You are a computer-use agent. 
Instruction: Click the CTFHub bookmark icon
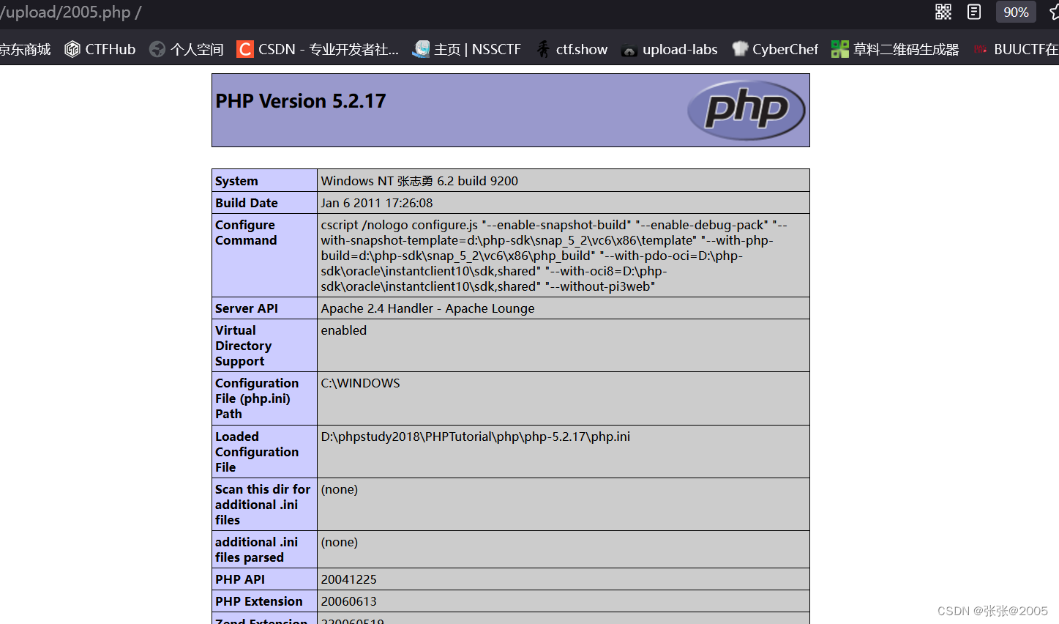pyautogui.click(x=72, y=49)
